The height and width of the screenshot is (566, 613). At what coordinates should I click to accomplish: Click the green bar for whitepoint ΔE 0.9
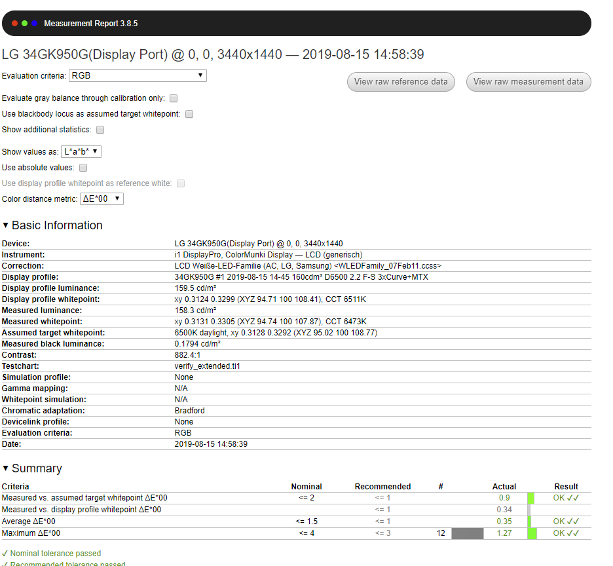[530, 498]
